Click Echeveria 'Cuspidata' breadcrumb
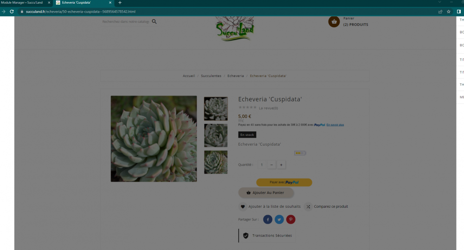 coord(268,76)
